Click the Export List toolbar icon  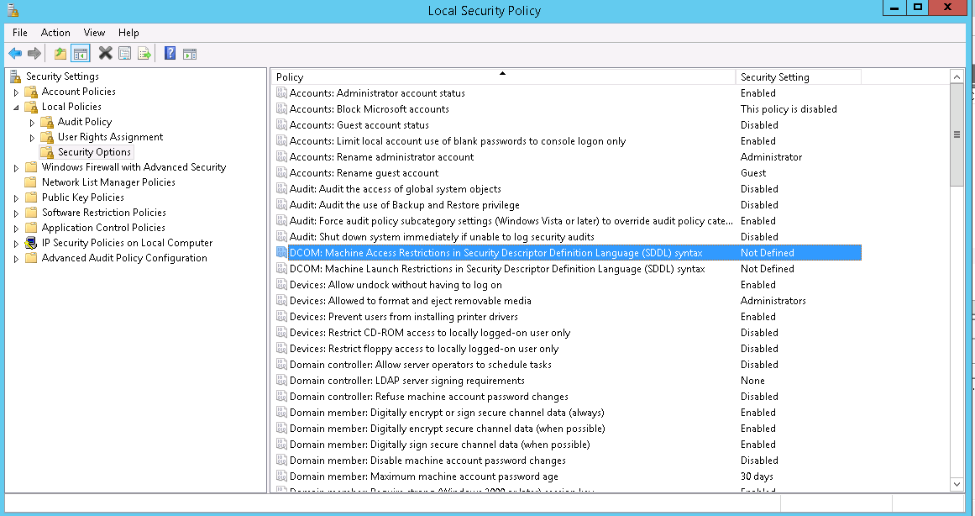click(144, 54)
